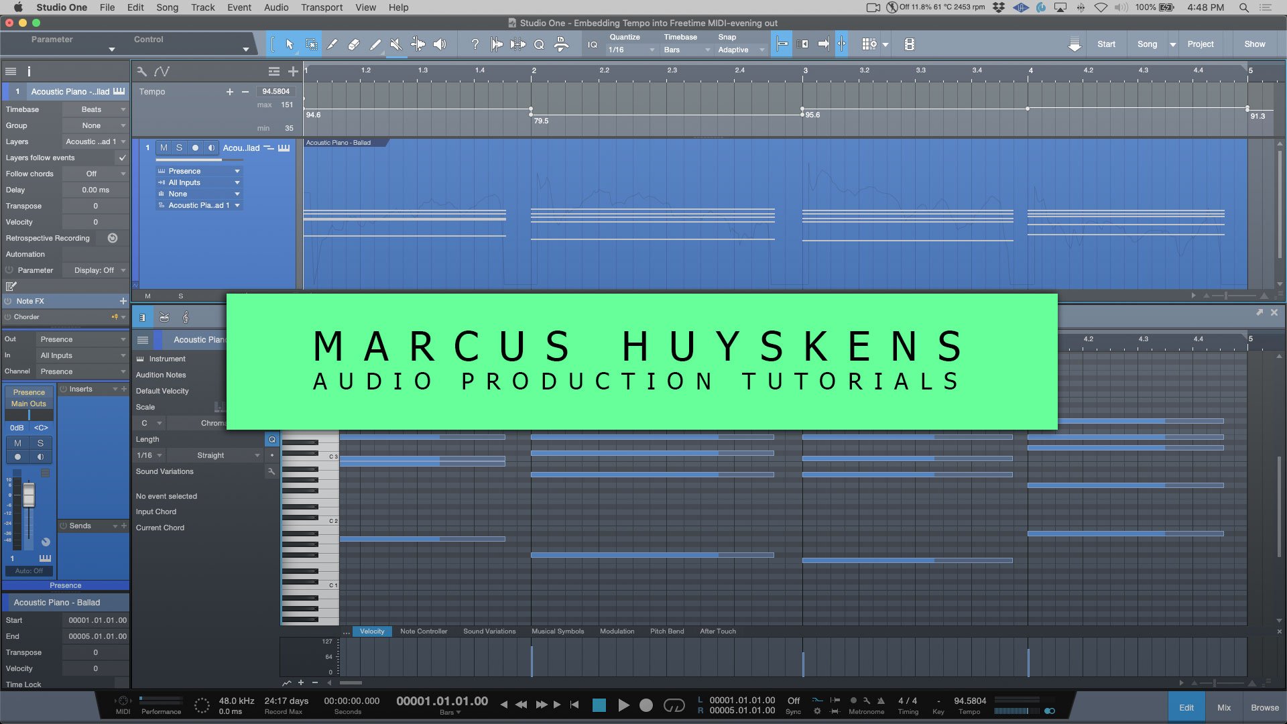Click the track list wrench icon

(141, 71)
